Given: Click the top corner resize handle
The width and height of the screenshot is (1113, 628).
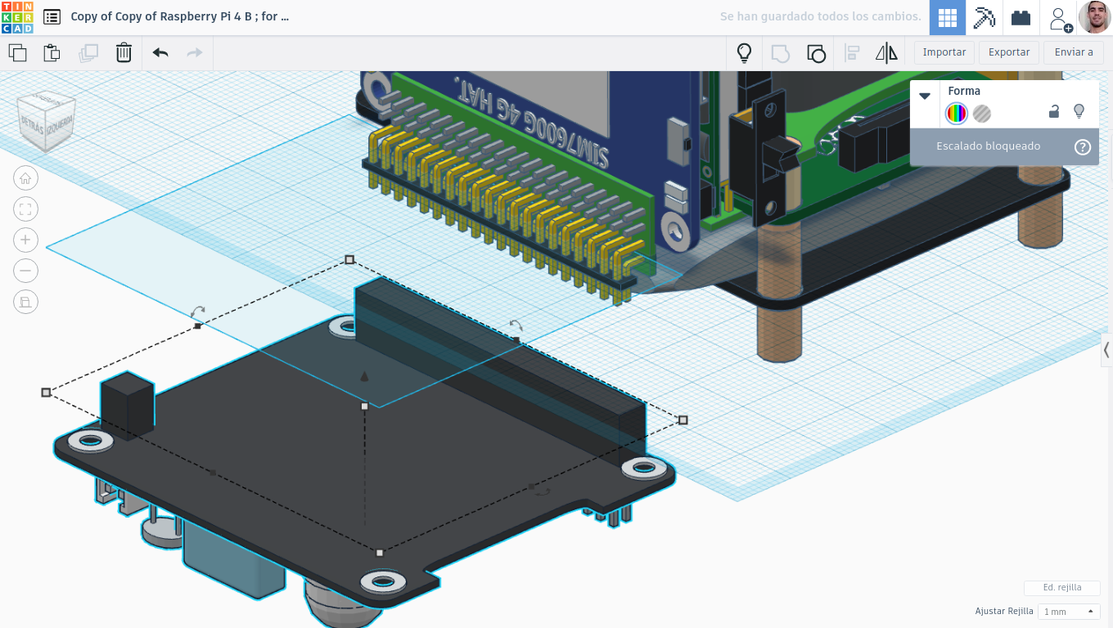Looking at the screenshot, I should click(x=349, y=259).
